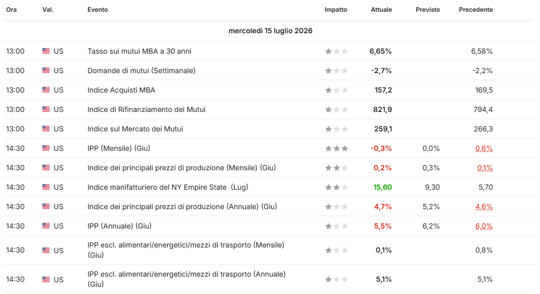
Task: Click impact stars for IPP (Annuale) (Giu)
Action: pyautogui.click(x=337, y=226)
